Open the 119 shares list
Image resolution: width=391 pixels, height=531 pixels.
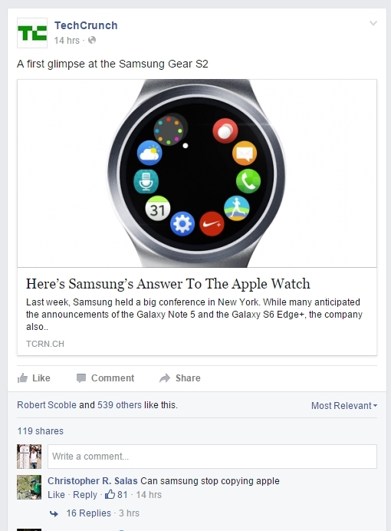(40, 430)
